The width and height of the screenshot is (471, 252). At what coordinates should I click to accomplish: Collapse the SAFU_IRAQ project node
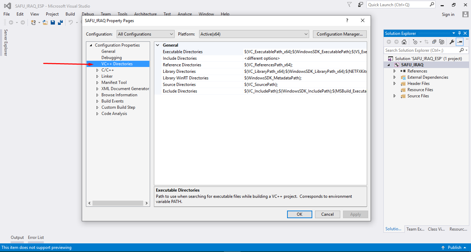click(x=389, y=65)
